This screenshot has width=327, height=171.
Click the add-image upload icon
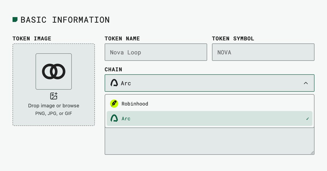(x=54, y=96)
